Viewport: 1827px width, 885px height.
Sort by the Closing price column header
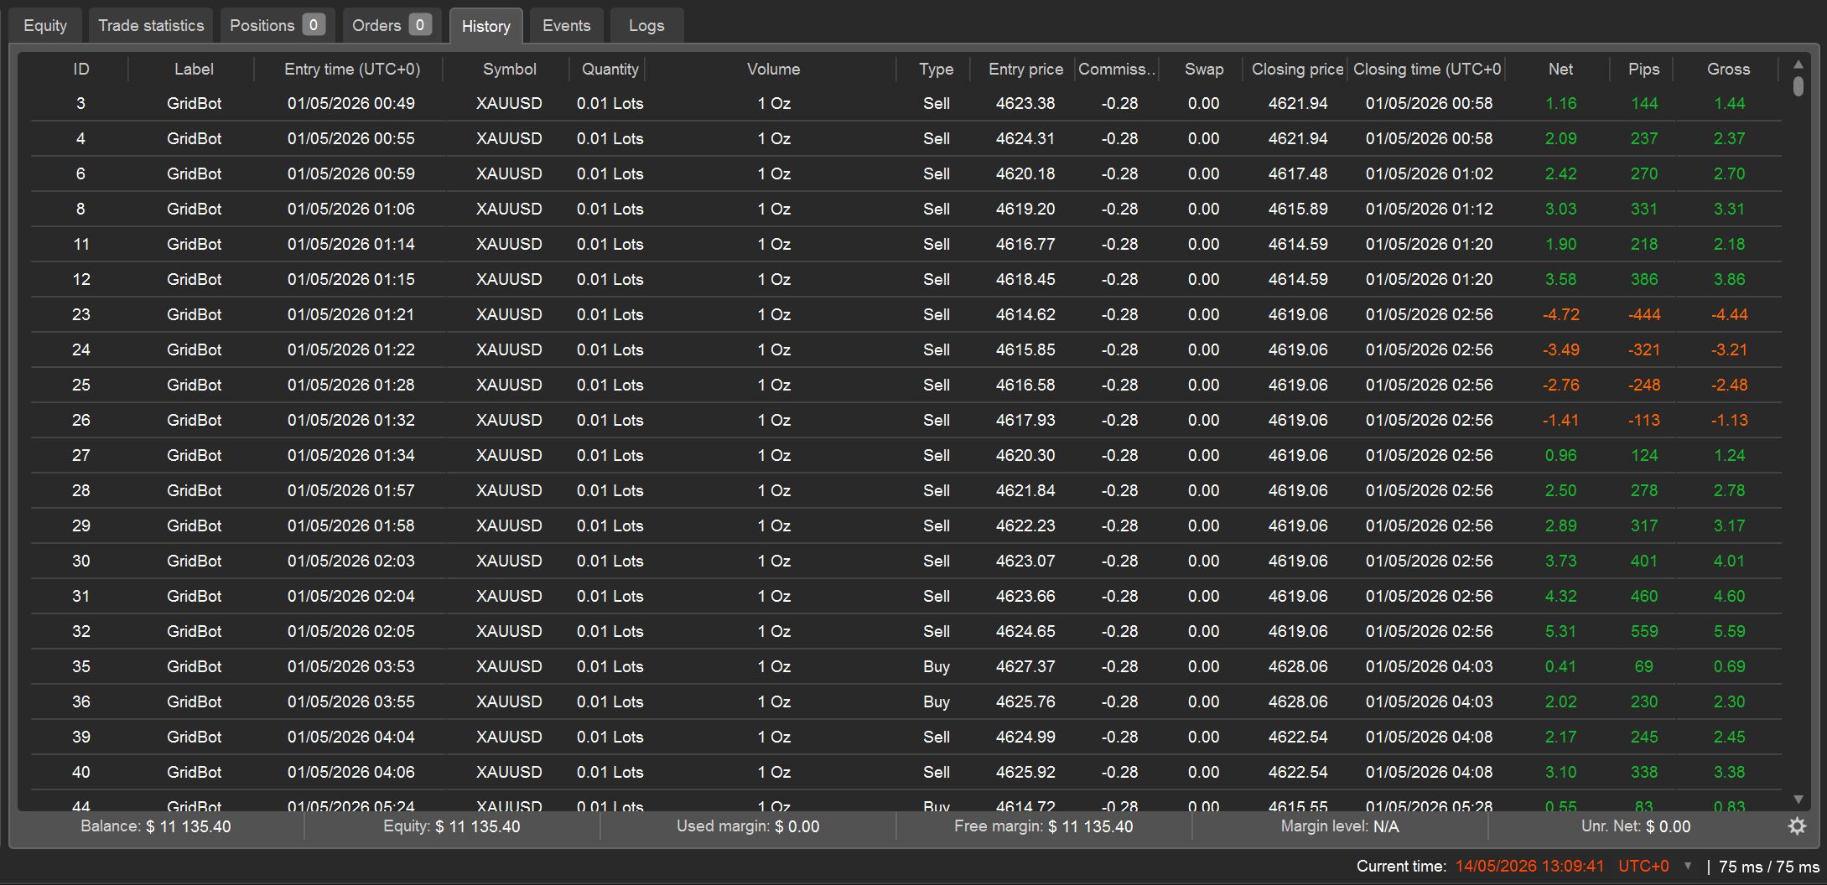tap(1297, 70)
